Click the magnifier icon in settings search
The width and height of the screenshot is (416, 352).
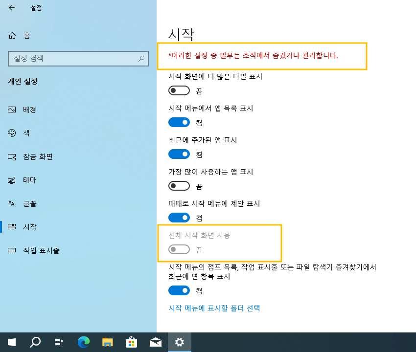[x=141, y=59]
